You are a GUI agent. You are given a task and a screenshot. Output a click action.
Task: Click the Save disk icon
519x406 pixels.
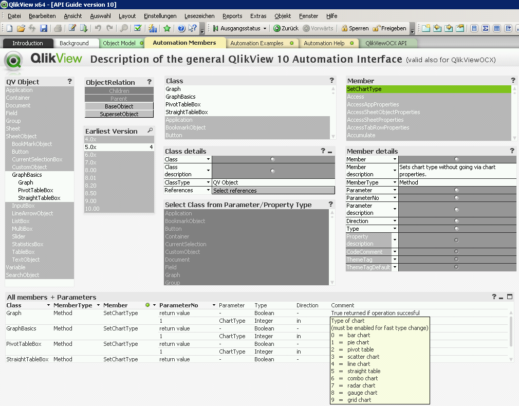point(44,28)
